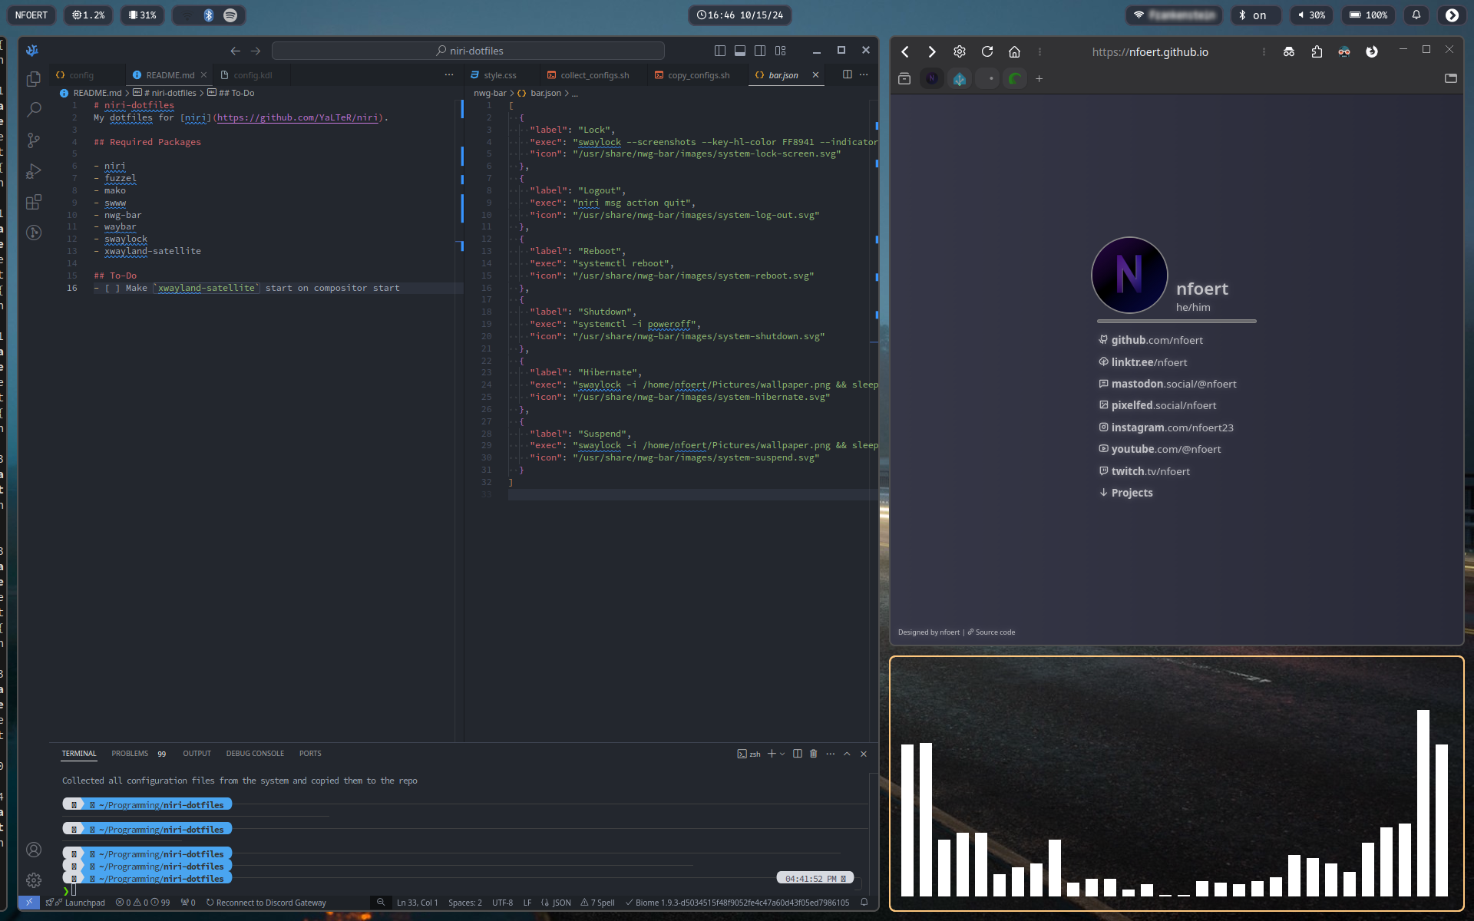1474x921 pixels.
Task: Maximize the panel size with the chevron
Action: [x=847, y=754]
